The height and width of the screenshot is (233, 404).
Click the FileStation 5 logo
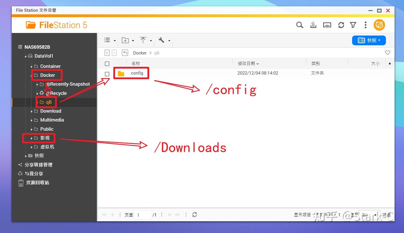[x=56, y=25]
